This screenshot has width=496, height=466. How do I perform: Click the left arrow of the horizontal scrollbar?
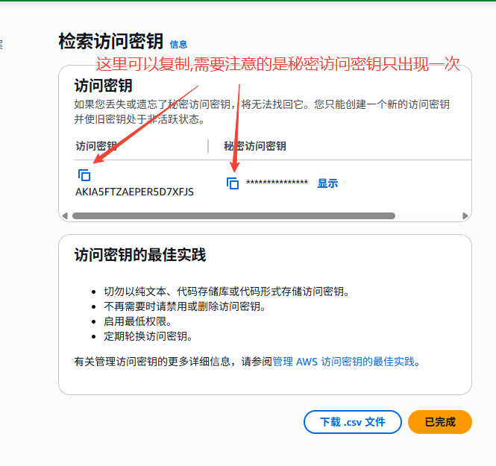click(x=65, y=215)
